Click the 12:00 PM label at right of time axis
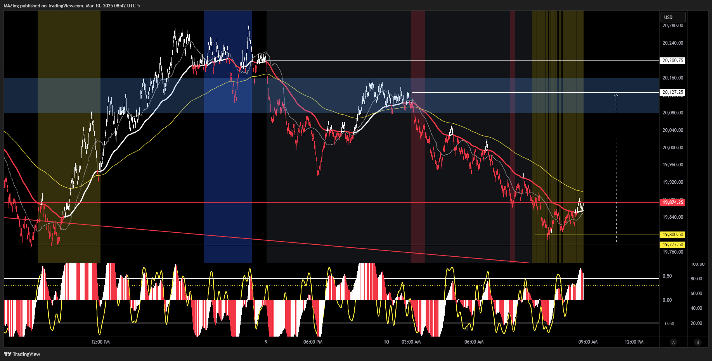Image resolution: width=712 pixels, height=361 pixels. coord(634,342)
